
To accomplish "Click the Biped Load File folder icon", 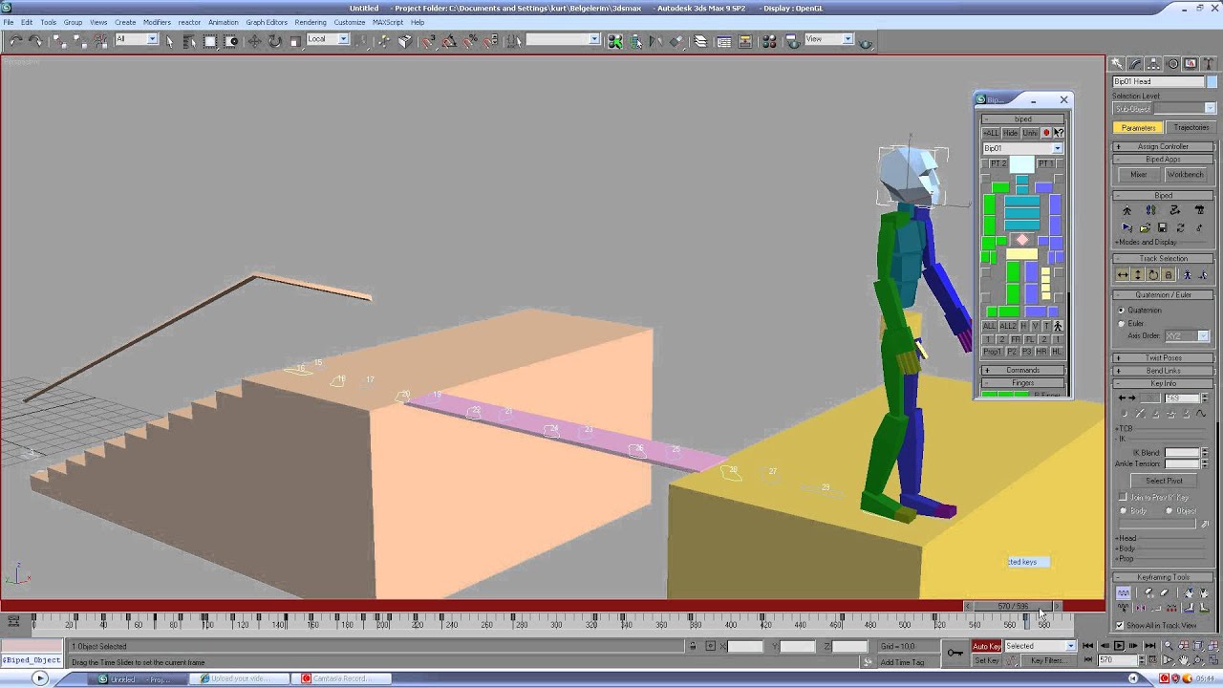I will tap(1145, 227).
